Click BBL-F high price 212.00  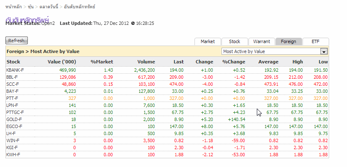297,77
